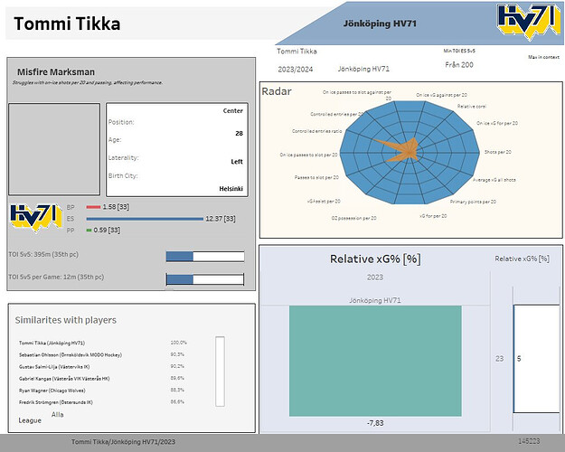565x452 pixels.
Task: Click the age value 28
Action: [239, 134]
